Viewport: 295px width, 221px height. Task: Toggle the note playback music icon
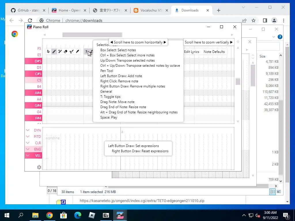[92, 52]
